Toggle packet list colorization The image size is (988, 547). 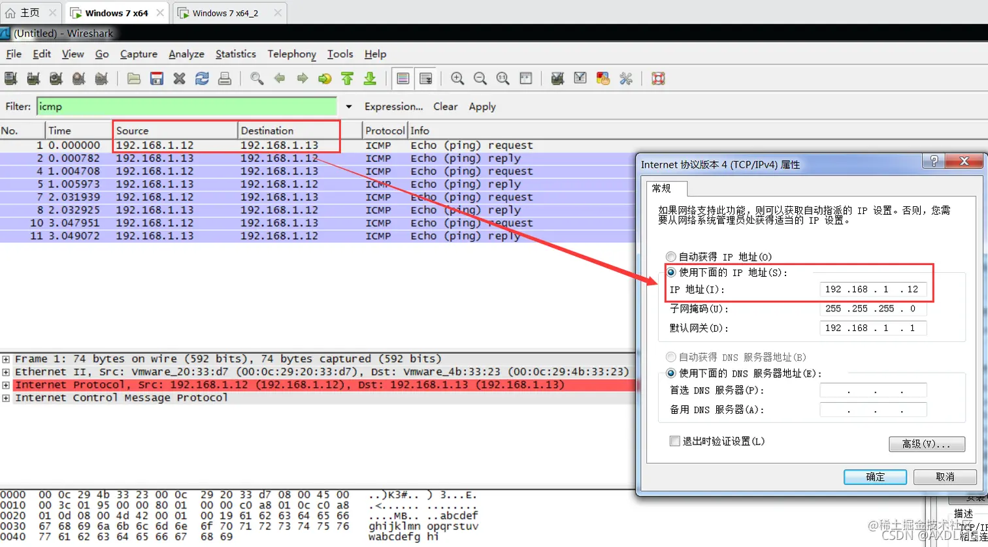click(x=403, y=79)
